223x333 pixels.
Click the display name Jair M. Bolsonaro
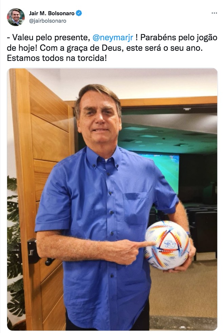pos(52,13)
